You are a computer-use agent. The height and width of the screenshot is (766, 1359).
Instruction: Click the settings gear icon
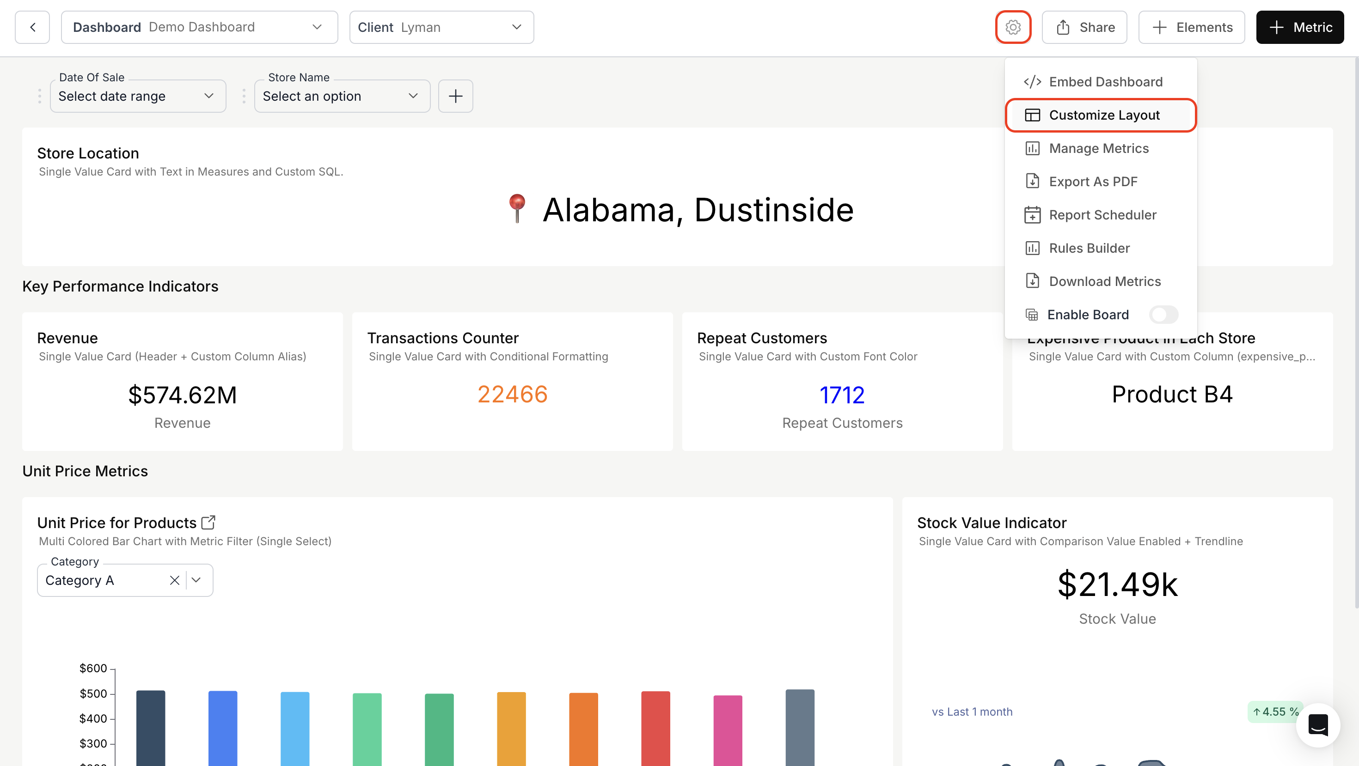pos(1012,27)
